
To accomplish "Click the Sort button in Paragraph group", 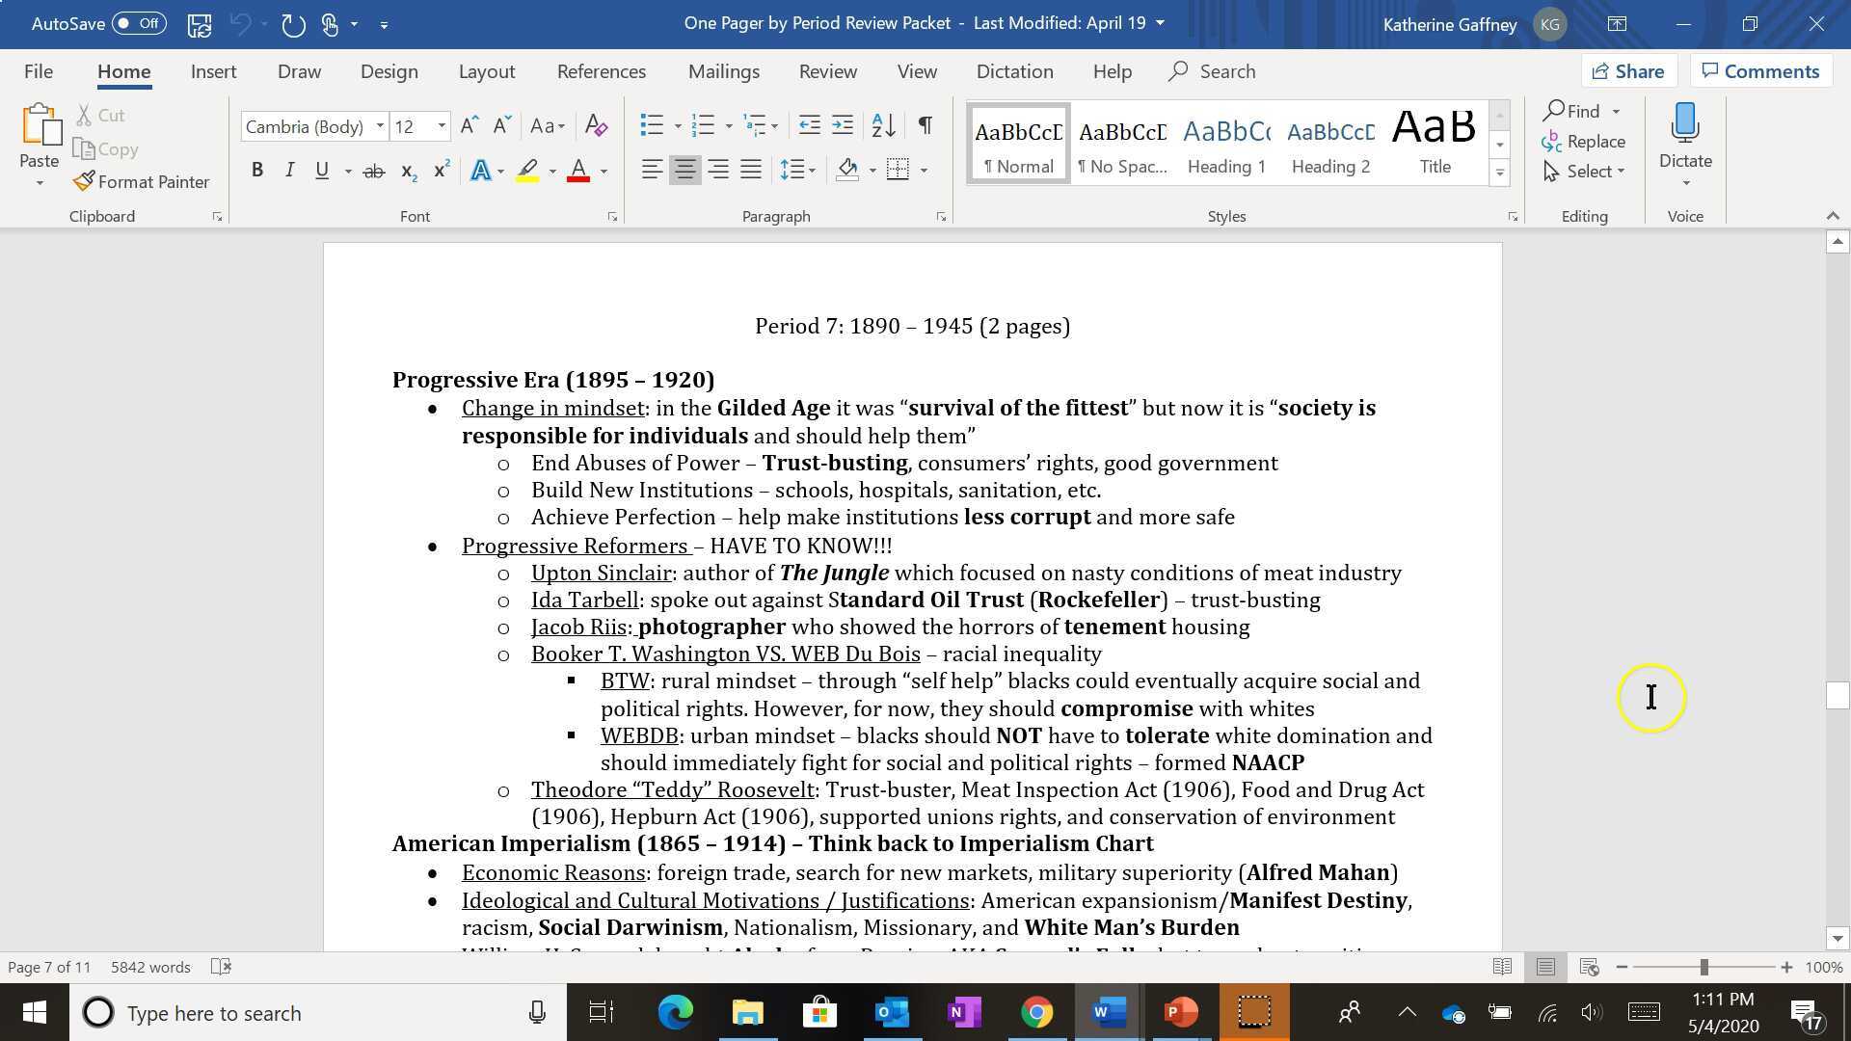I will 880,125.
